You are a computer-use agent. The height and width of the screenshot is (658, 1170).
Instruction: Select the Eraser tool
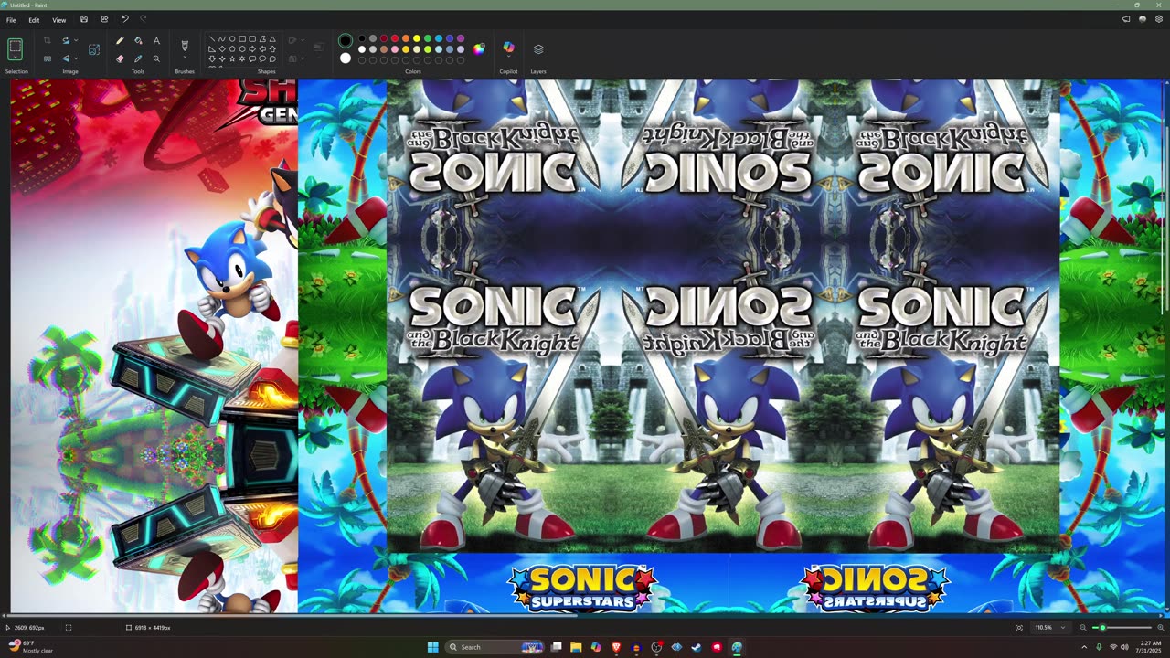(120, 58)
